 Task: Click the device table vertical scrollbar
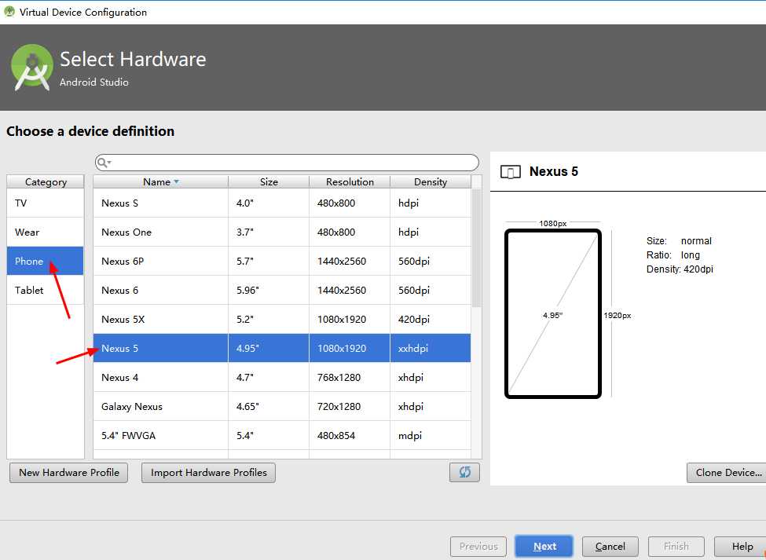[476, 248]
